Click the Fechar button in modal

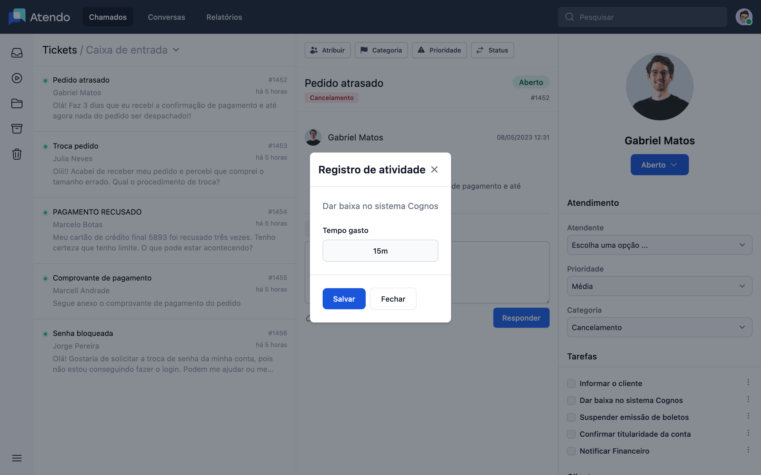coord(393,298)
